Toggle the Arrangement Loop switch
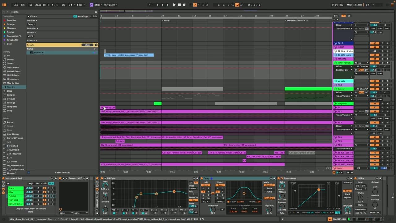This screenshot has height=223, width=396. coord(237,5)
